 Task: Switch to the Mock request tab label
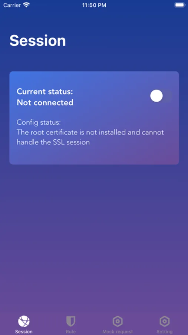click(118, 332)
